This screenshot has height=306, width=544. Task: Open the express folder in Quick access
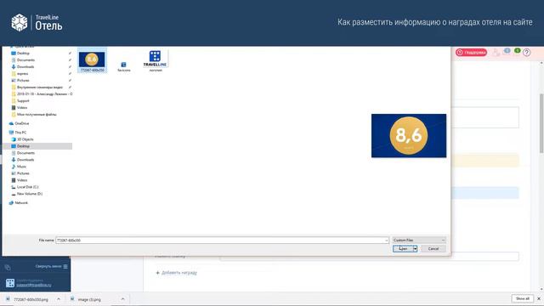[x=23, y=74]
